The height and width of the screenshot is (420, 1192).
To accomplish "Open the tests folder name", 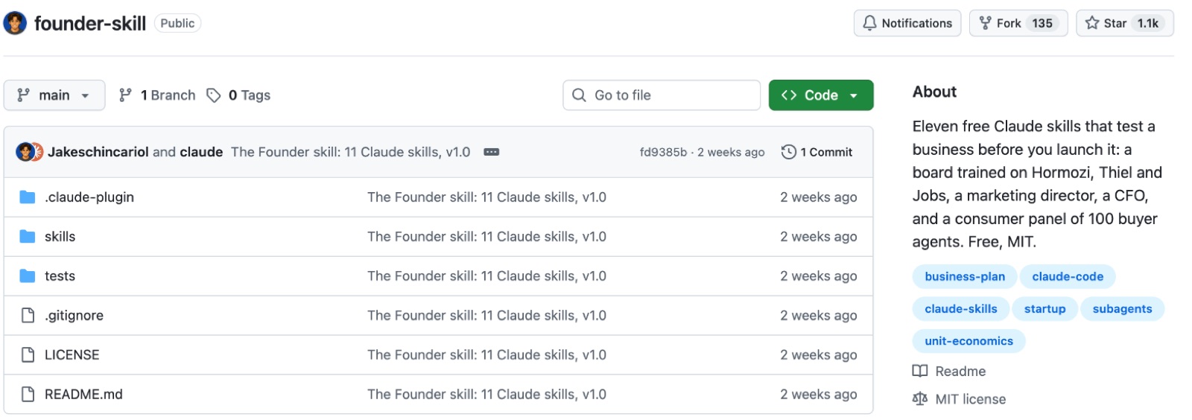I will (60, 276).
